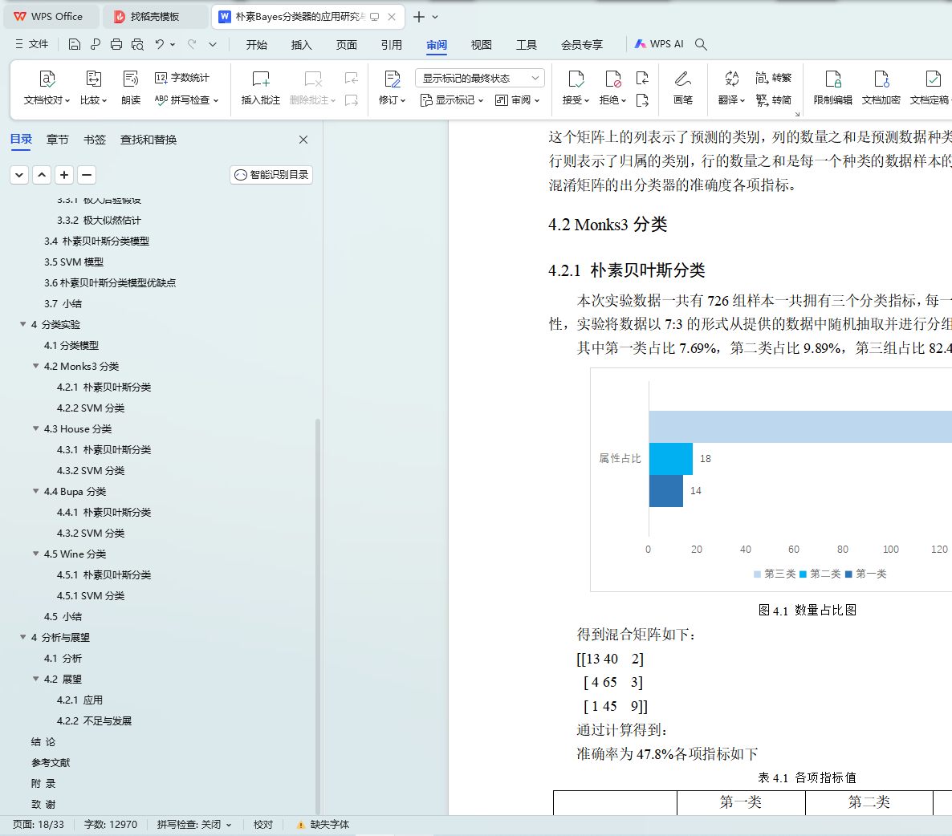952x836 pixels.
Task: Click the 文档校对 proofreading icon
Action: pyautogui.click(x=47, y=79)
